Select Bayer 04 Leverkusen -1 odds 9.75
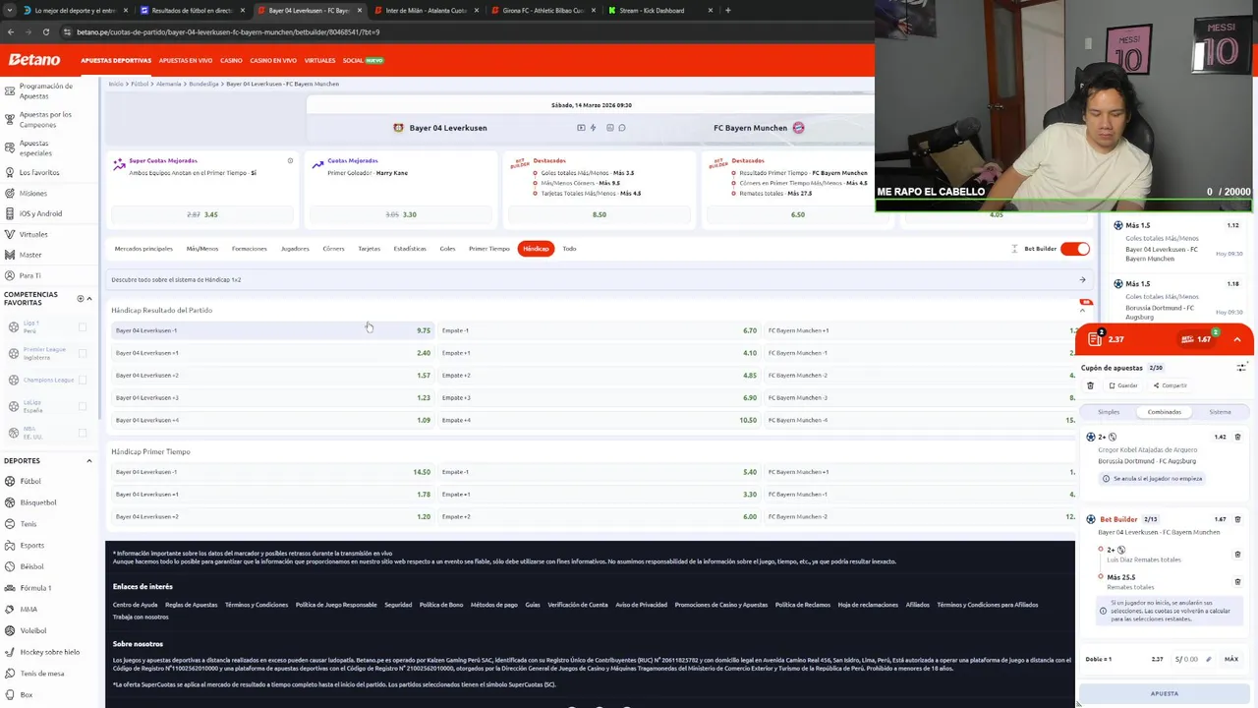 [272, 330]
